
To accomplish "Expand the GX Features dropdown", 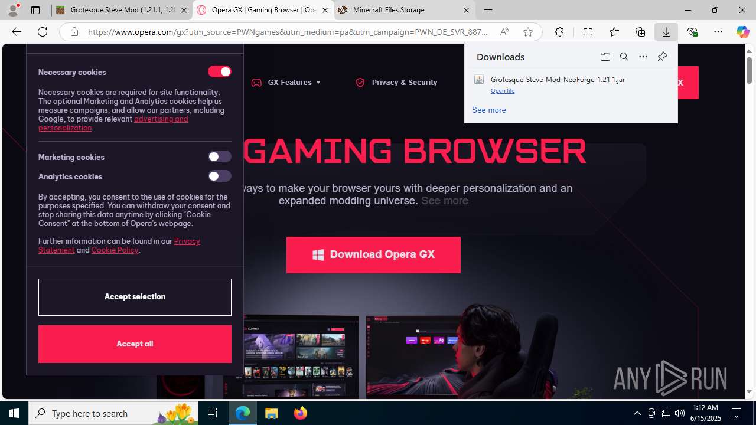I will (286, 83).
